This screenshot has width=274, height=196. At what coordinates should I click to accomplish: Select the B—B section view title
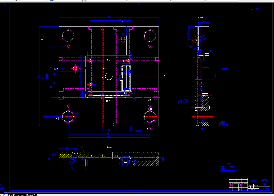pyautogui.click(x=200, y=18)
